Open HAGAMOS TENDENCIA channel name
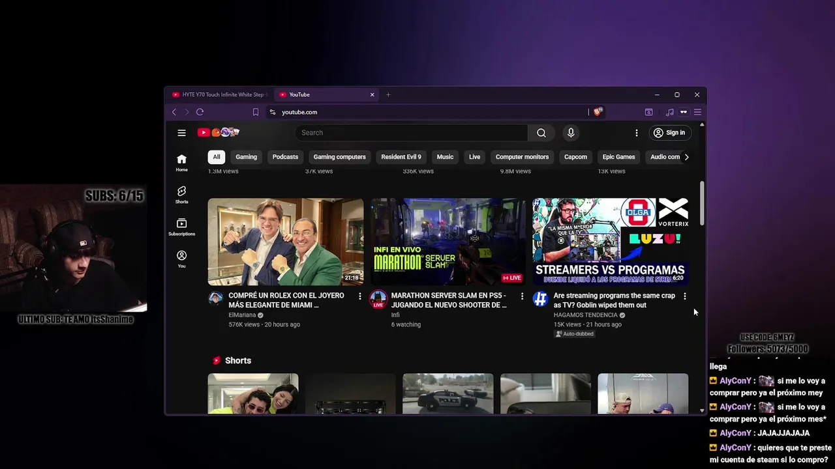Screen dimensions: 835x469 click(585, 315)
